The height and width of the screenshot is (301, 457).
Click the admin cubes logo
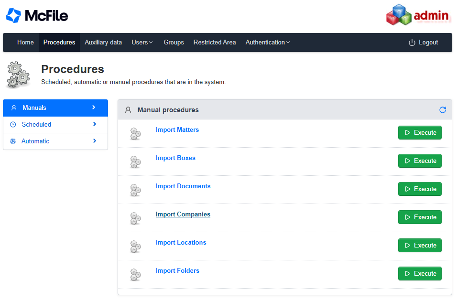[417, 14]
